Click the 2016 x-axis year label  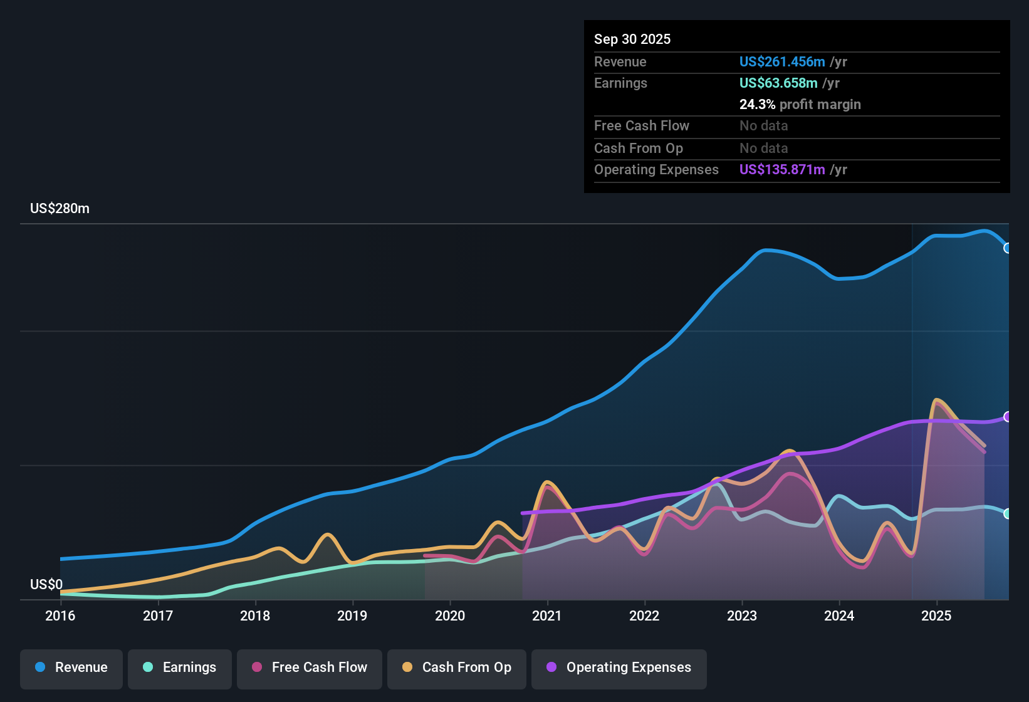click(x=60, y=616)
